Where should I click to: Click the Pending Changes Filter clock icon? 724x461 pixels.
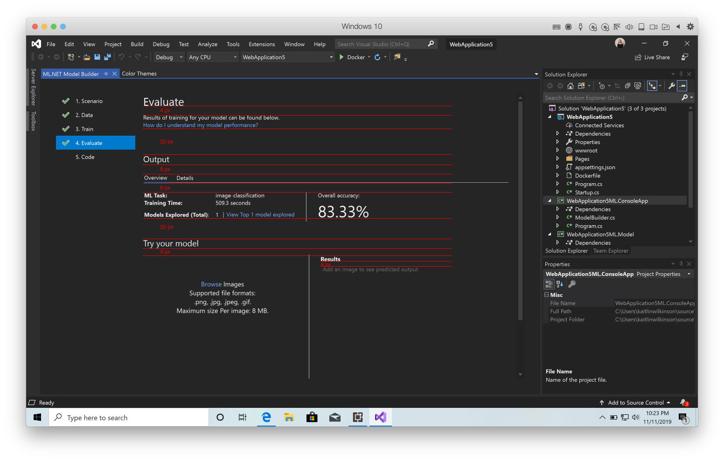coord(602,86)
